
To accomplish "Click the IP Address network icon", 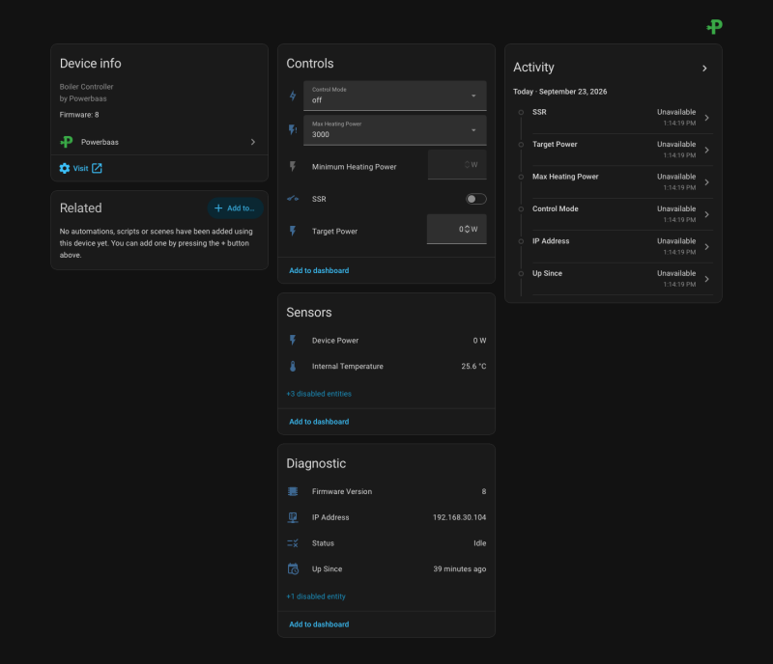I will point(293,517).
